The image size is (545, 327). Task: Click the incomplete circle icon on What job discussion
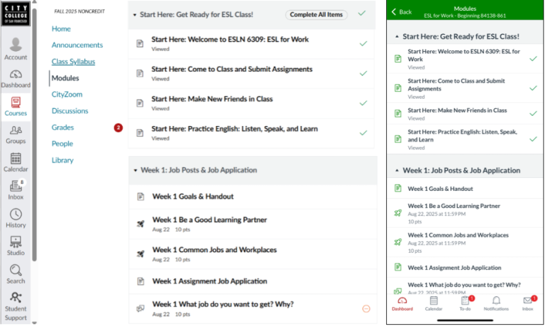pyautogui.click(x=366, y=309)
